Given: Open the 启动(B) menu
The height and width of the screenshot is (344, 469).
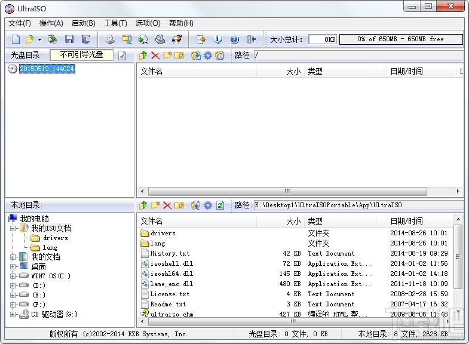Looking at the screenshot, I should 83,23.
